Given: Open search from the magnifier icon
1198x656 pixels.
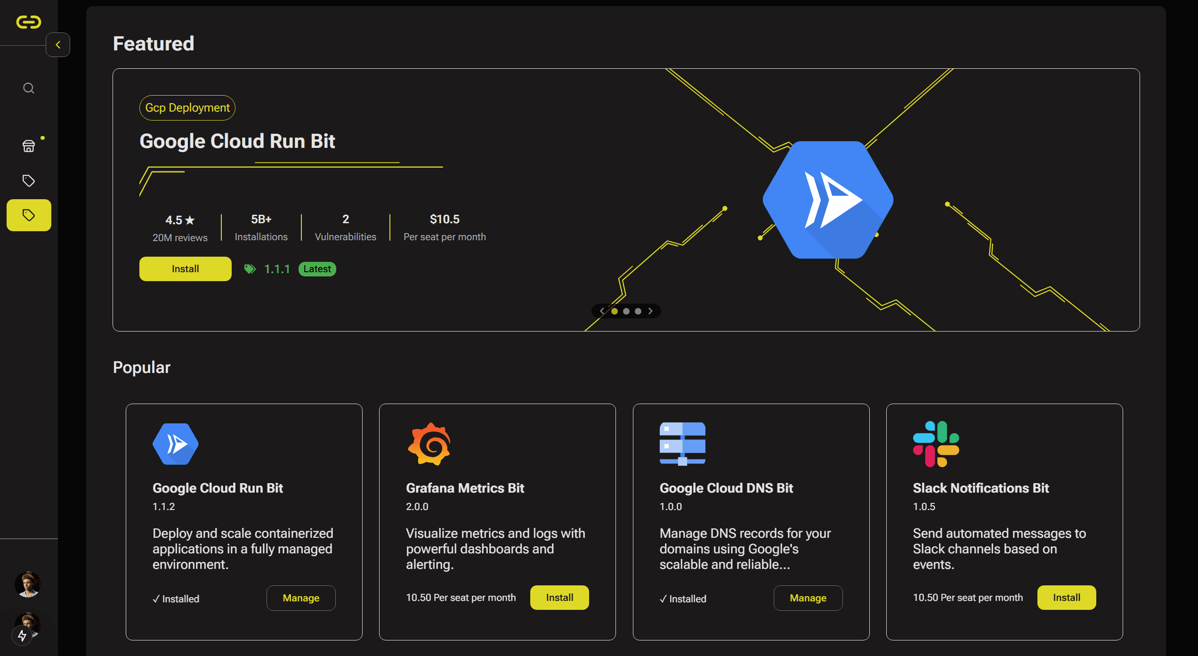Looking at the screenshot, I should 29,88.
